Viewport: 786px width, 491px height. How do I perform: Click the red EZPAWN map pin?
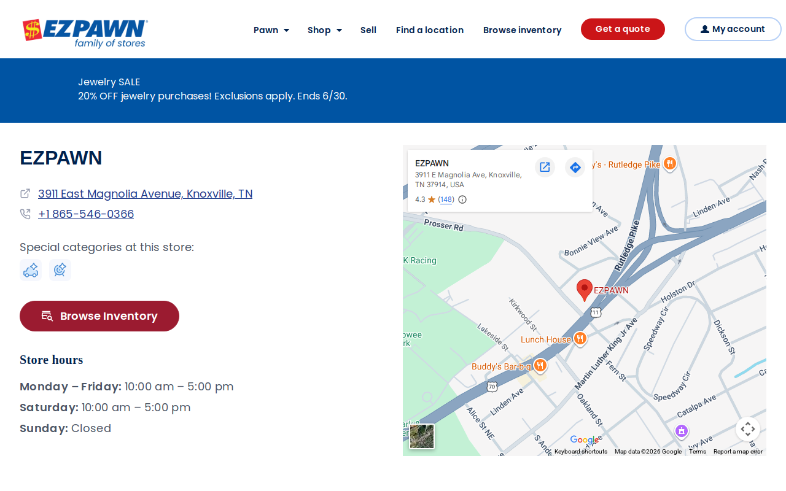(585, 290)
